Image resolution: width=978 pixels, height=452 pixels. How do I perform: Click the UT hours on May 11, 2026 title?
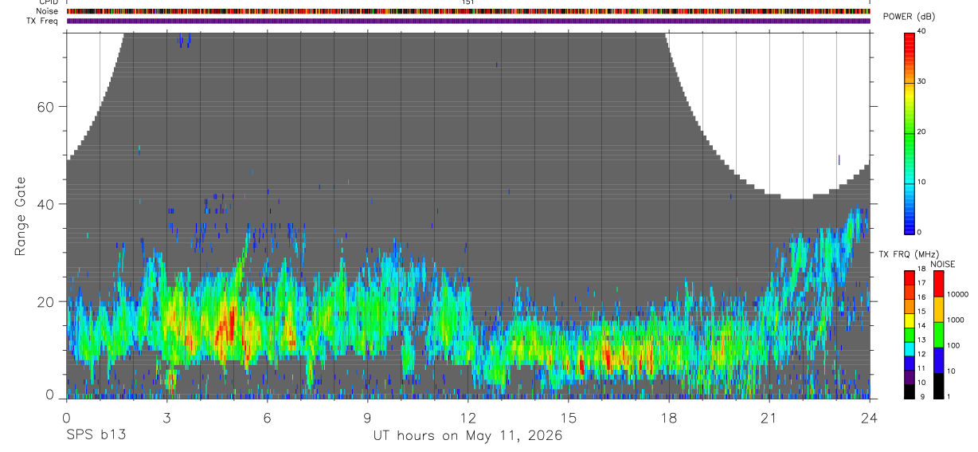pos(468,436)
